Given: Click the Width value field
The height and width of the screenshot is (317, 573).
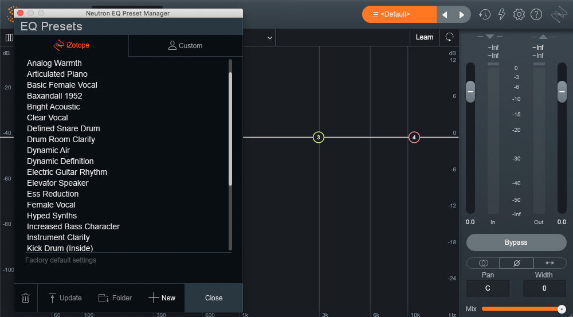Looking at the screenshot, I should (544, 288).
